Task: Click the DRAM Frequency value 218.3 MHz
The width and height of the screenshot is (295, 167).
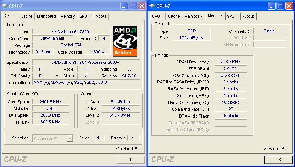Action: coord(231,62)
